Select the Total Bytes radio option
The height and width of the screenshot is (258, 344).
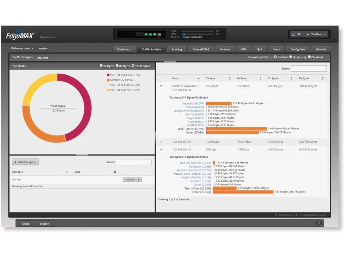click(x=133, y=66)
